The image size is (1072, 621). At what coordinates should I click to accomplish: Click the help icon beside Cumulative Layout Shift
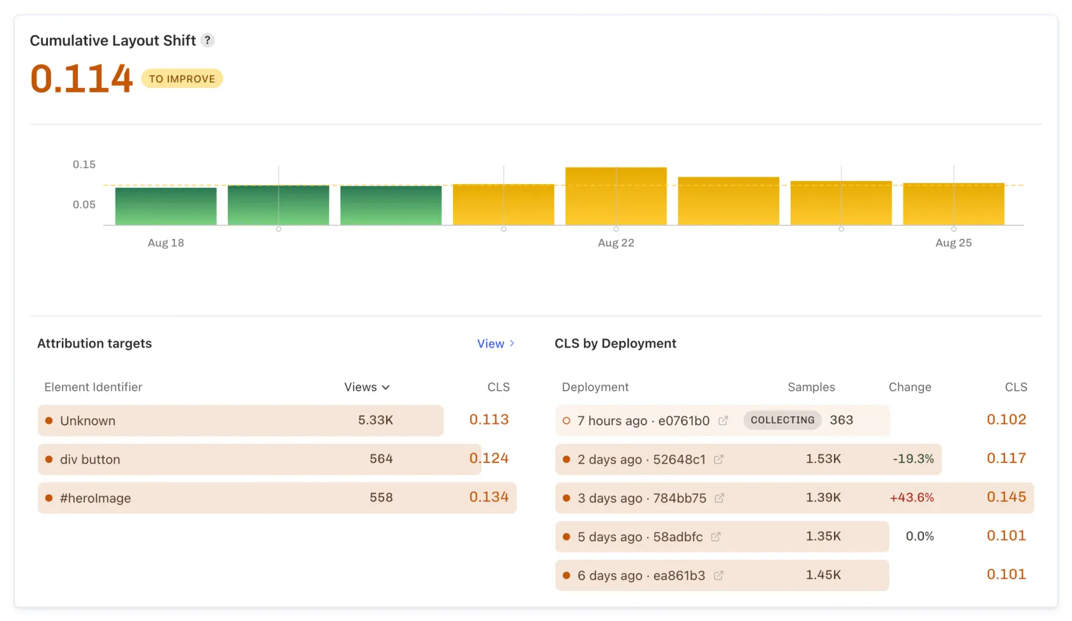207,40
